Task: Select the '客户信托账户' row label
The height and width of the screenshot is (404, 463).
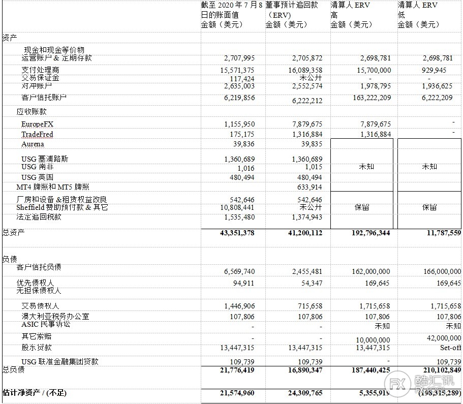Action: click(44, 97)
